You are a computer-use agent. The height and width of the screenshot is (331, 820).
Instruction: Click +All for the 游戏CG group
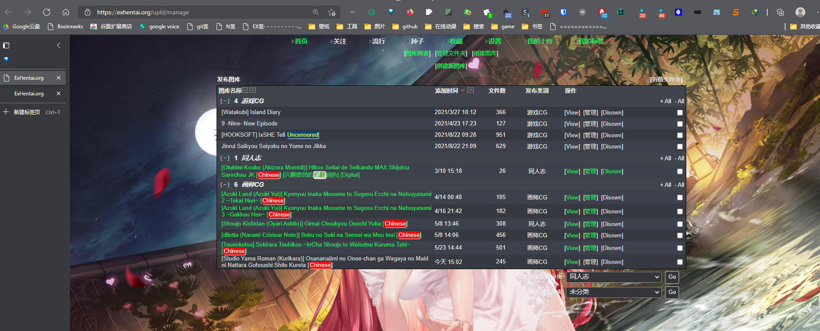(665, 101)
